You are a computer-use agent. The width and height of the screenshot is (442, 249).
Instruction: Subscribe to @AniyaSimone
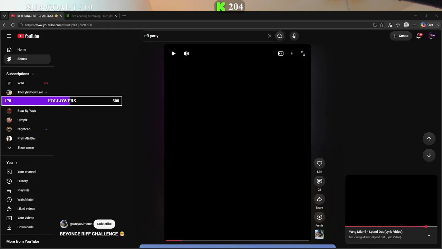(x=104, y=224)
